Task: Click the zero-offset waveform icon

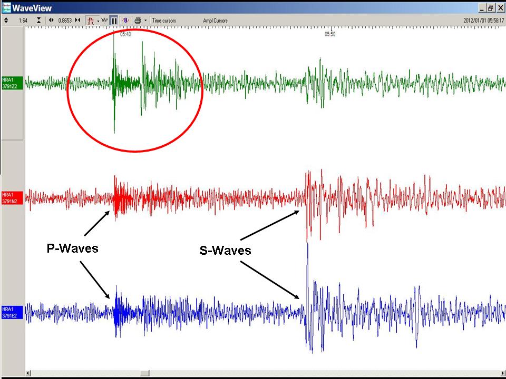Action: tap(125, 21)
